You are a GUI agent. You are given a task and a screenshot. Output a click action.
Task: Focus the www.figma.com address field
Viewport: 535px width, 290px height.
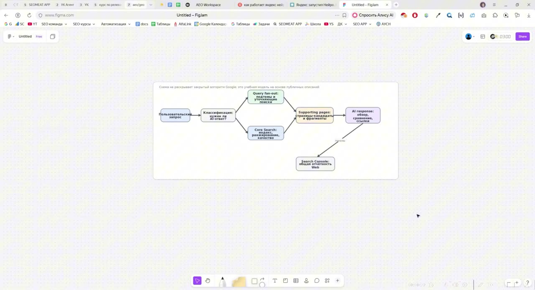(59, 15)
